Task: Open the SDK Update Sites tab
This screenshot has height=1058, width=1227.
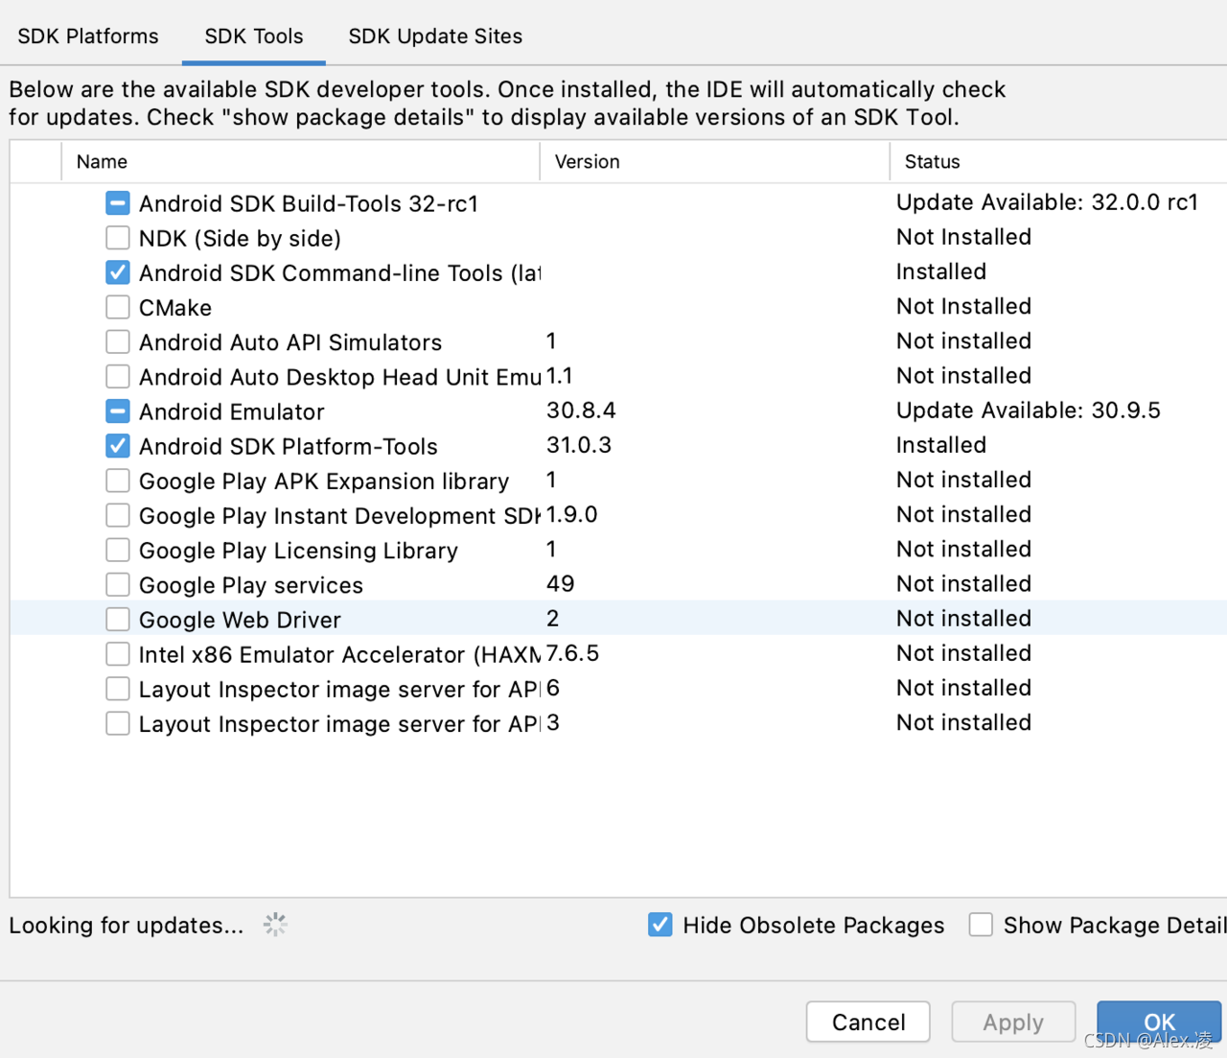Action: [x=435, y=36]
